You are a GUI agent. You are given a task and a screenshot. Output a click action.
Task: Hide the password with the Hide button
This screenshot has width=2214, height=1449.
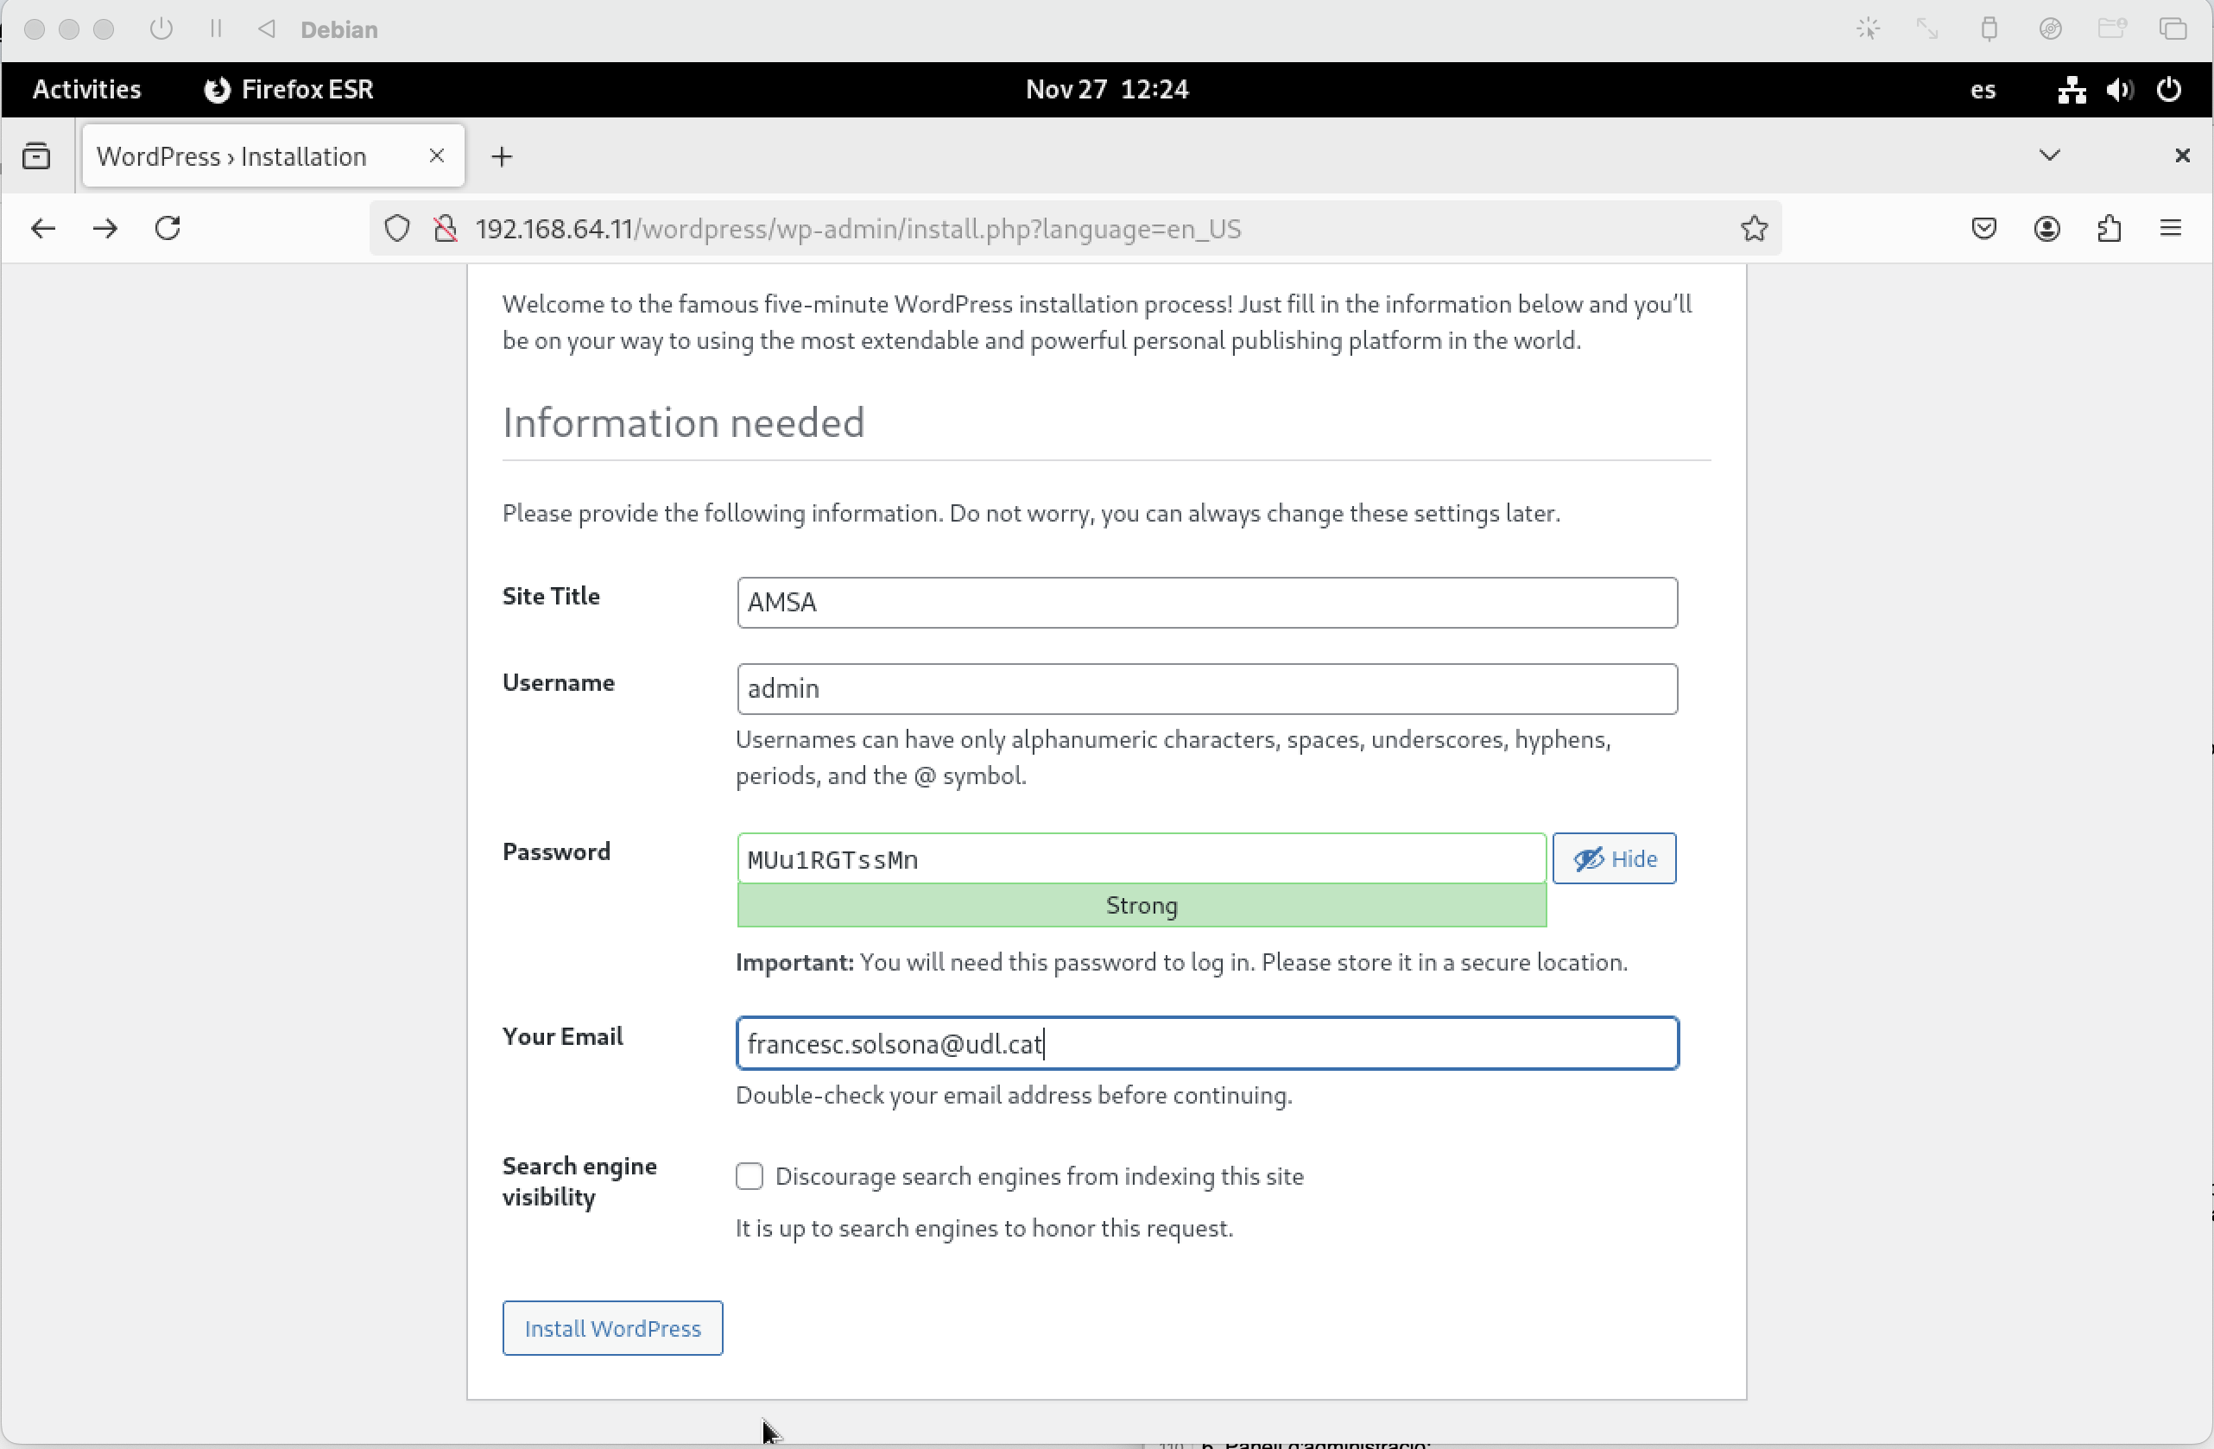coord(1614,858)
